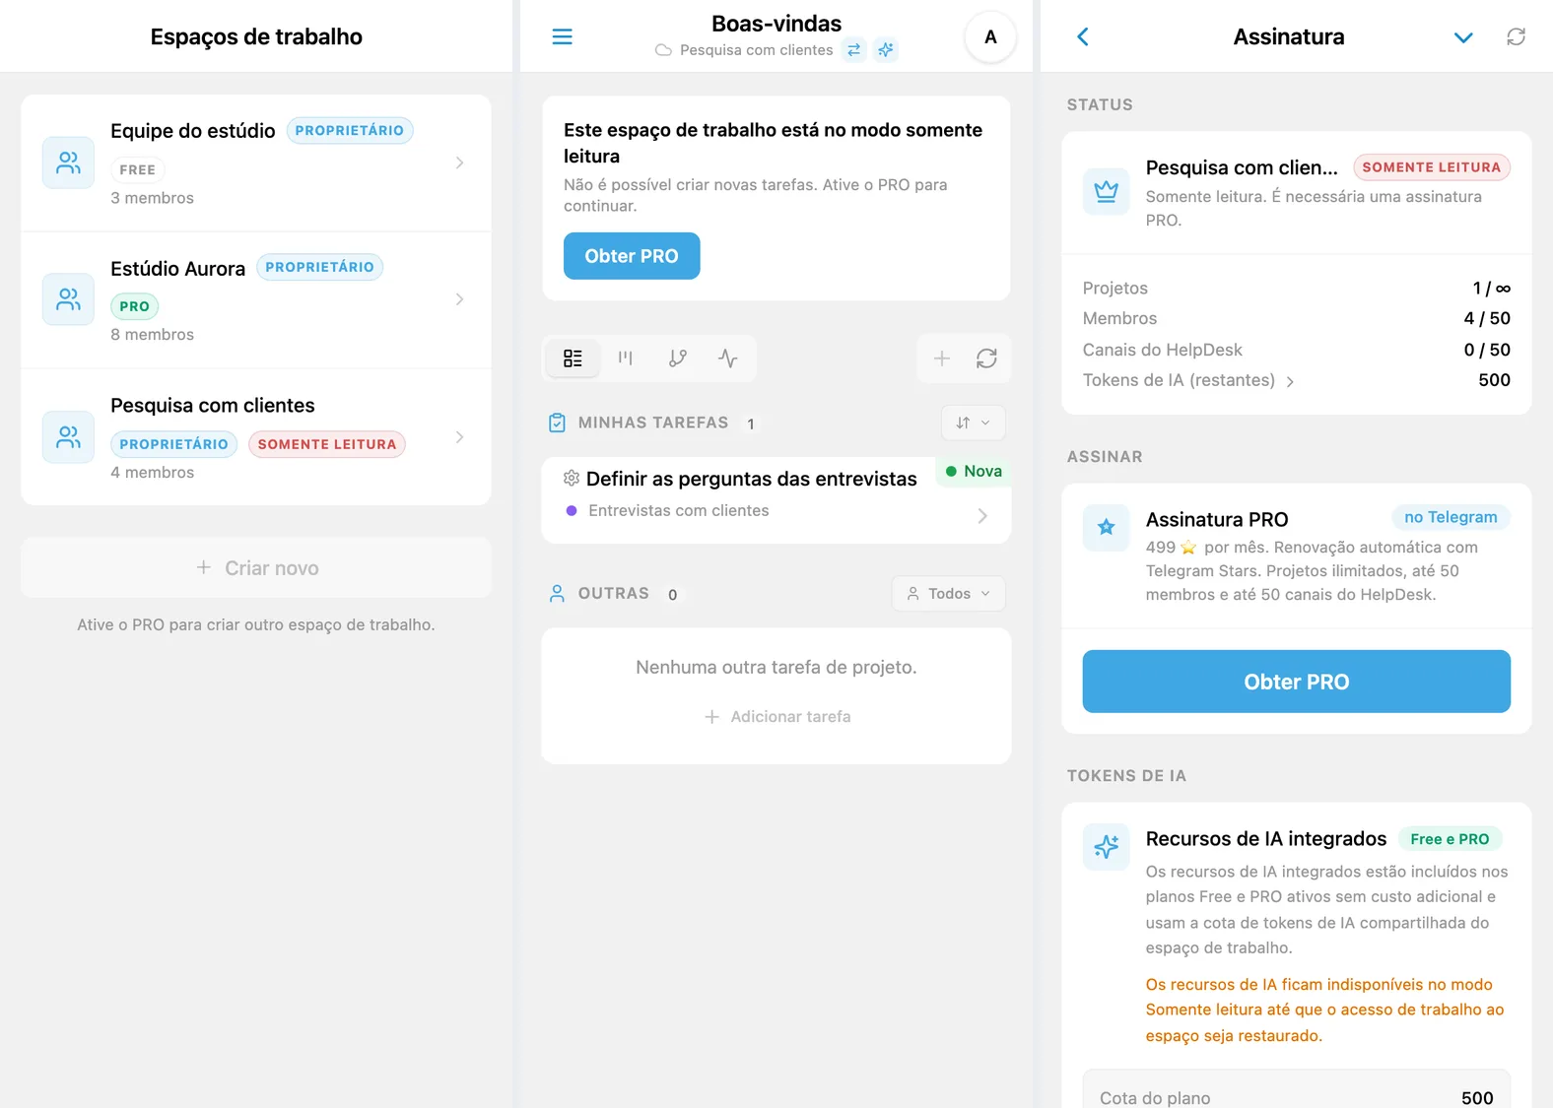This screenshot has height=1108, width=1553.
Task: Open the Estúdio Aurora workspace
Action: (x=256, y=299)
